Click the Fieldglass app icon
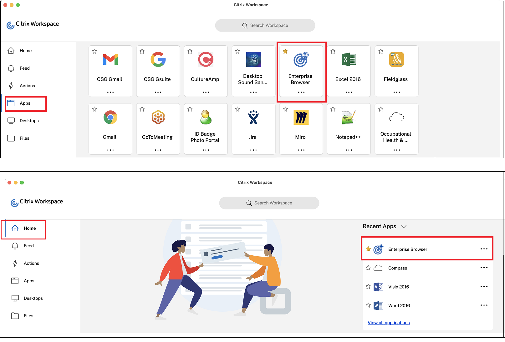The width and height of the screenshot is (505, 342). point(396,59)
